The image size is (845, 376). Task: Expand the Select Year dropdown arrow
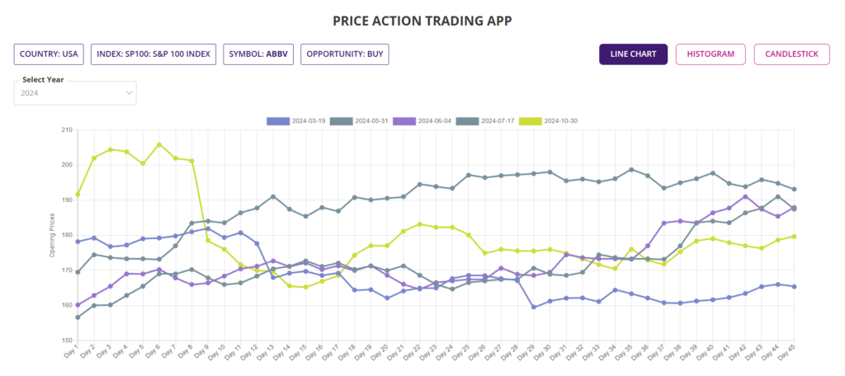point(130,93)
